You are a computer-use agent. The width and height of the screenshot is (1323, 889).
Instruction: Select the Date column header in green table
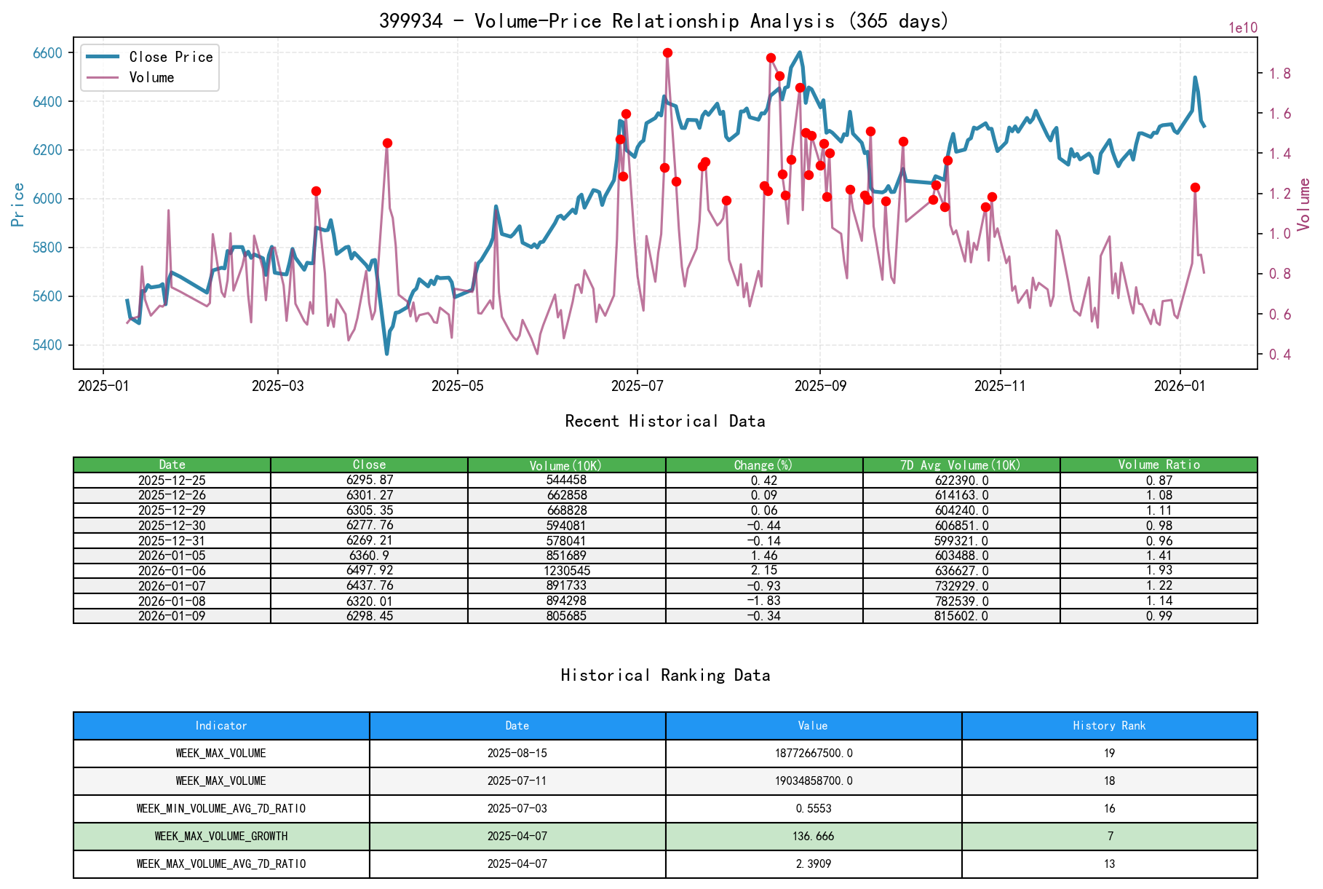coord(172,465)
